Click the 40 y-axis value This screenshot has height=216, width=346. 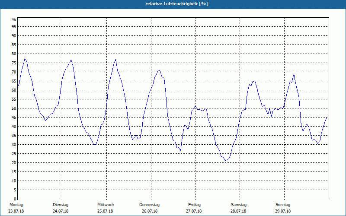pos(14,127)
